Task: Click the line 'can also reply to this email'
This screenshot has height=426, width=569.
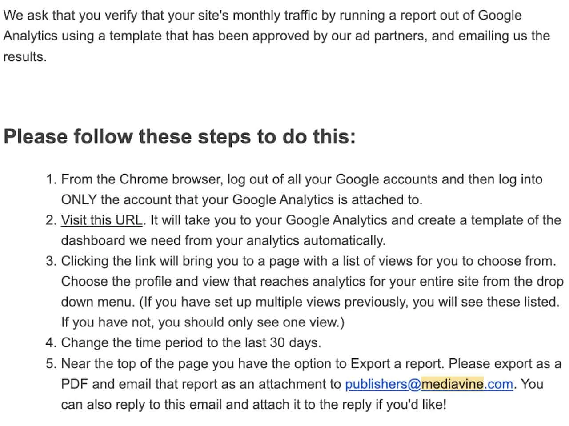Action: (x=253, y=404)
